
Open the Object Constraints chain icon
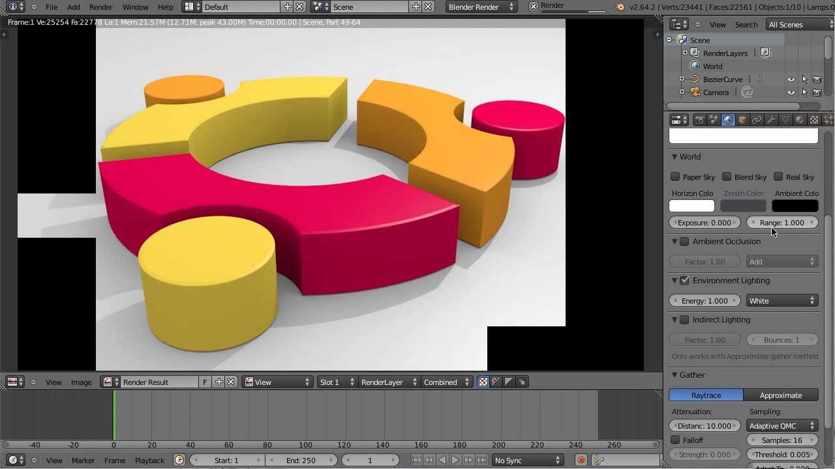coord(757,120)
